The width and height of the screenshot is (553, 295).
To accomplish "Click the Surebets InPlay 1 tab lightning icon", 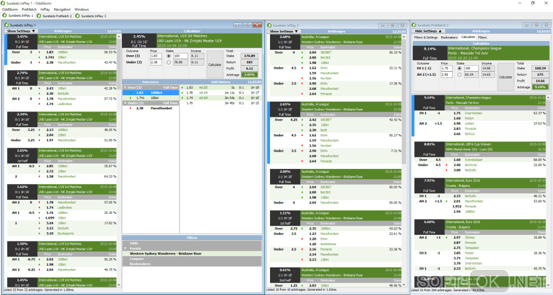I will click(4, 16).
